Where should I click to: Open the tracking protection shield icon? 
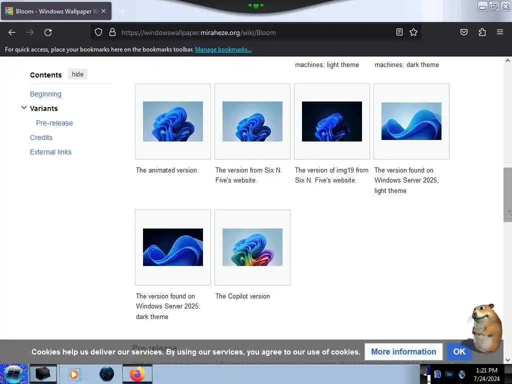click(x=98, y=32)
